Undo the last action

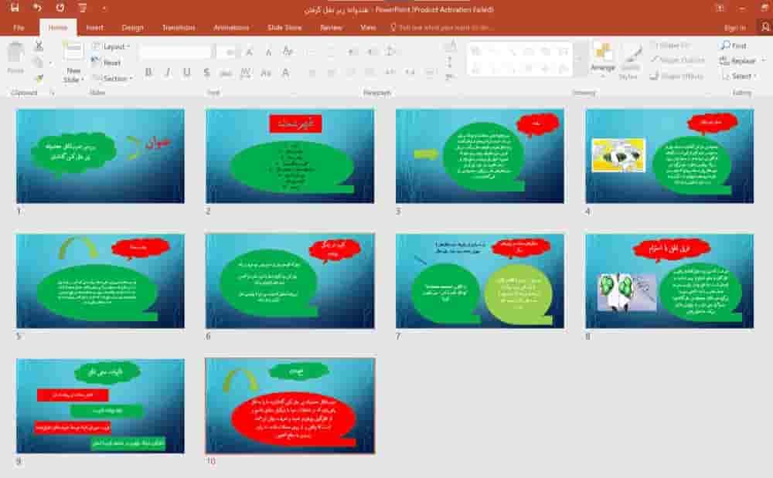click(x=37, y=8)
